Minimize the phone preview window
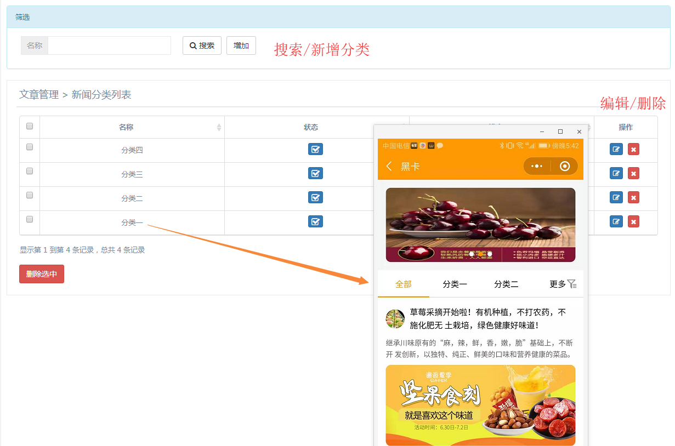The height and width of the screenshot is (446, 675). click(542, 131)
